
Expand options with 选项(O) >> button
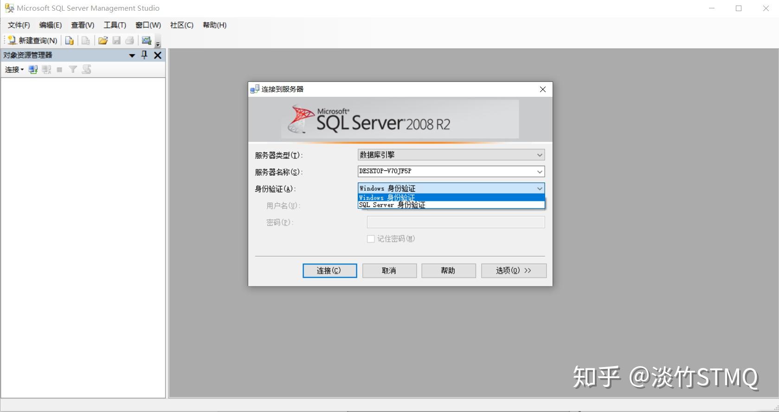pyautogui.click(x=514, y=271)
